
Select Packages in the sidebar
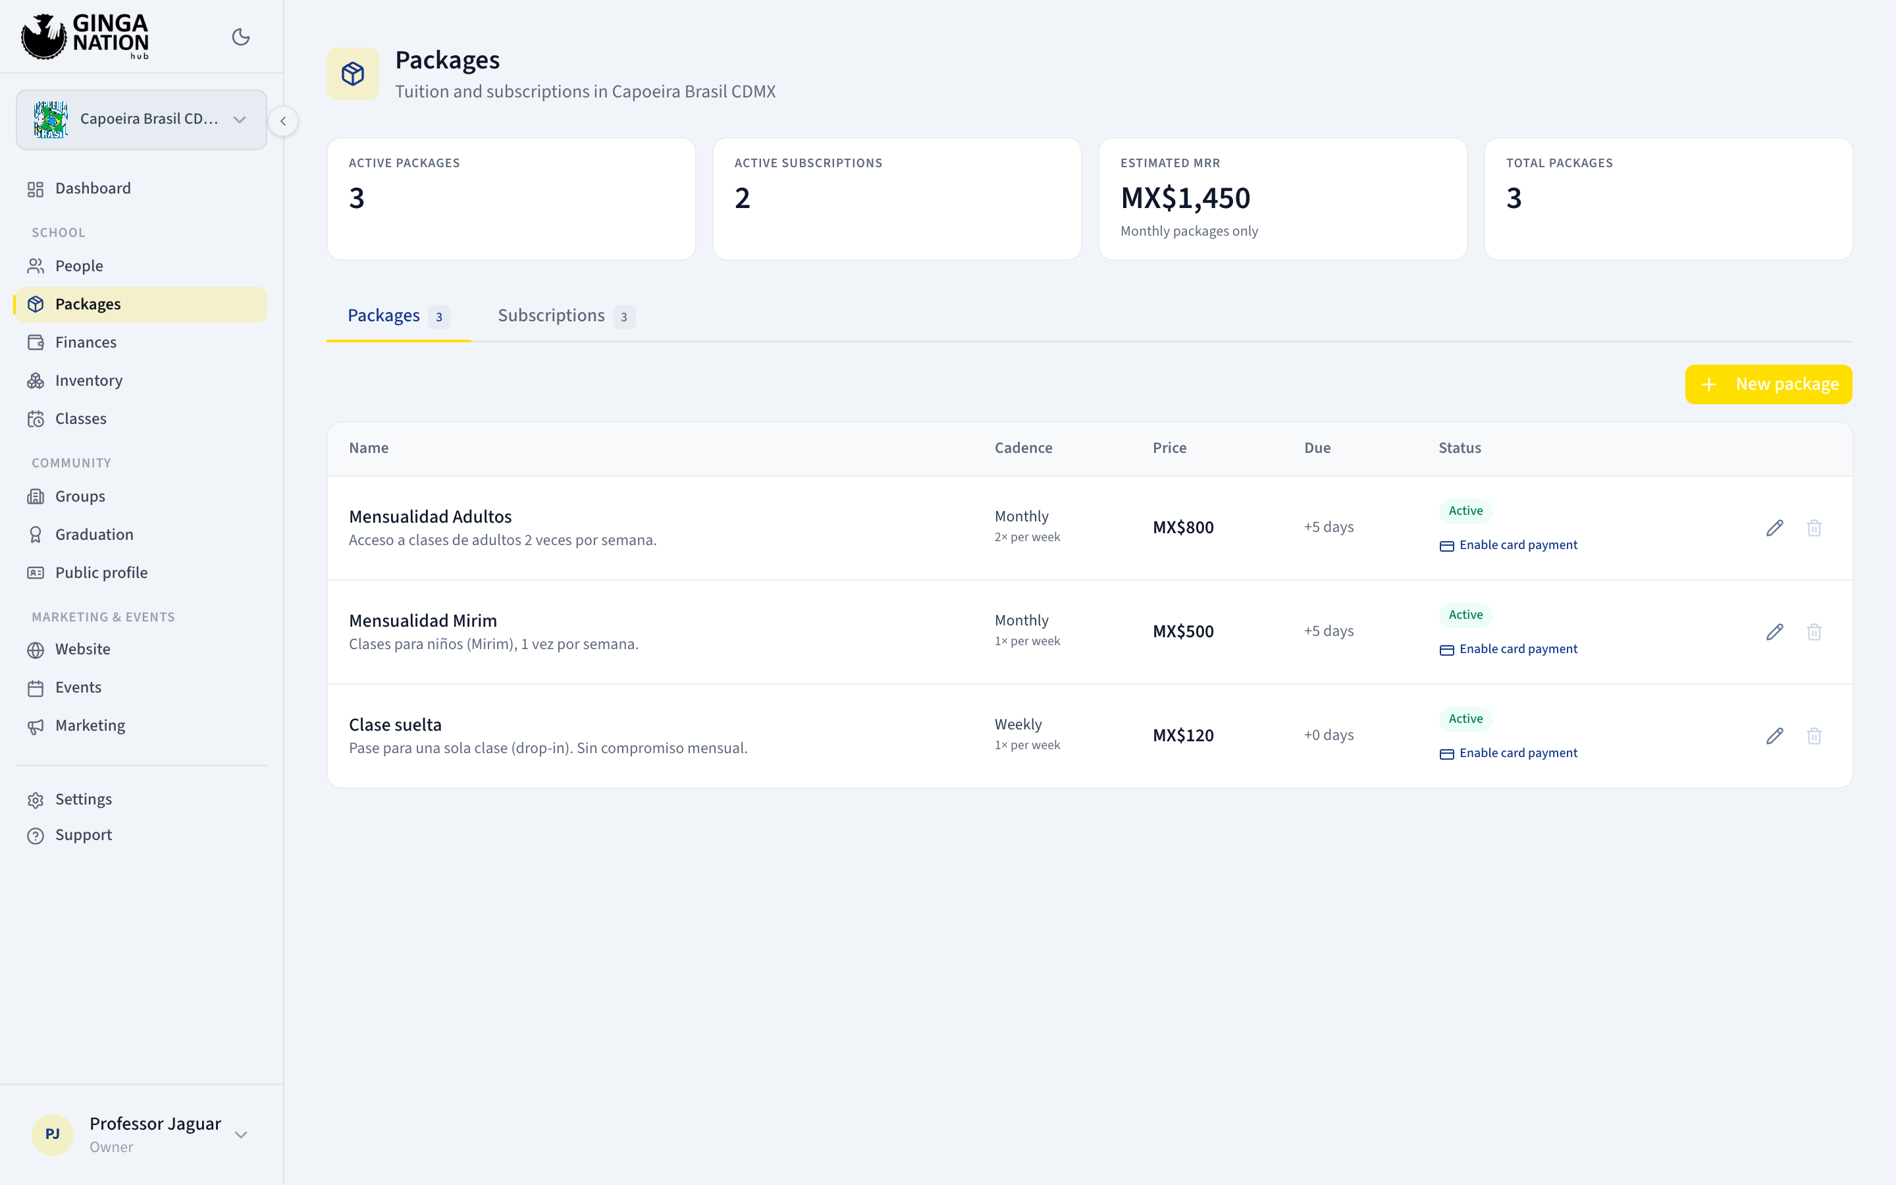141,304
